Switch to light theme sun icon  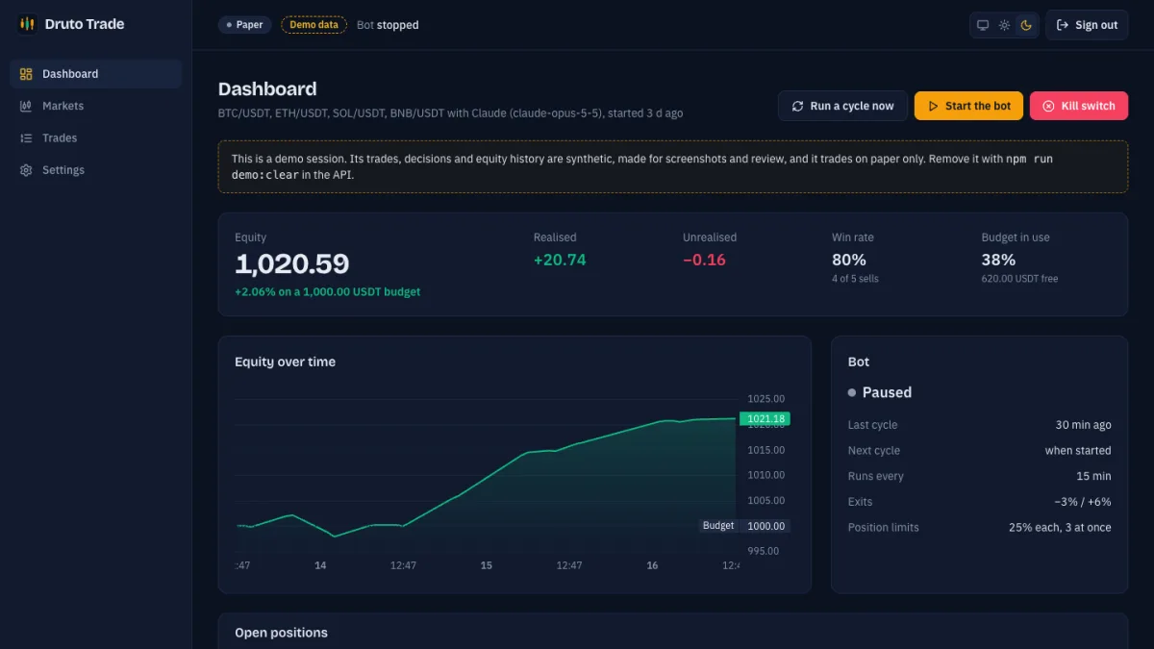coord(1004,25)
